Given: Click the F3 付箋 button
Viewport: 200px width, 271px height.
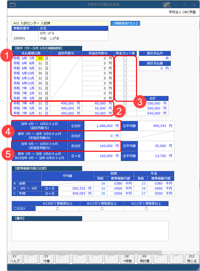Looking at the screenshot, I should coord(46,259).
